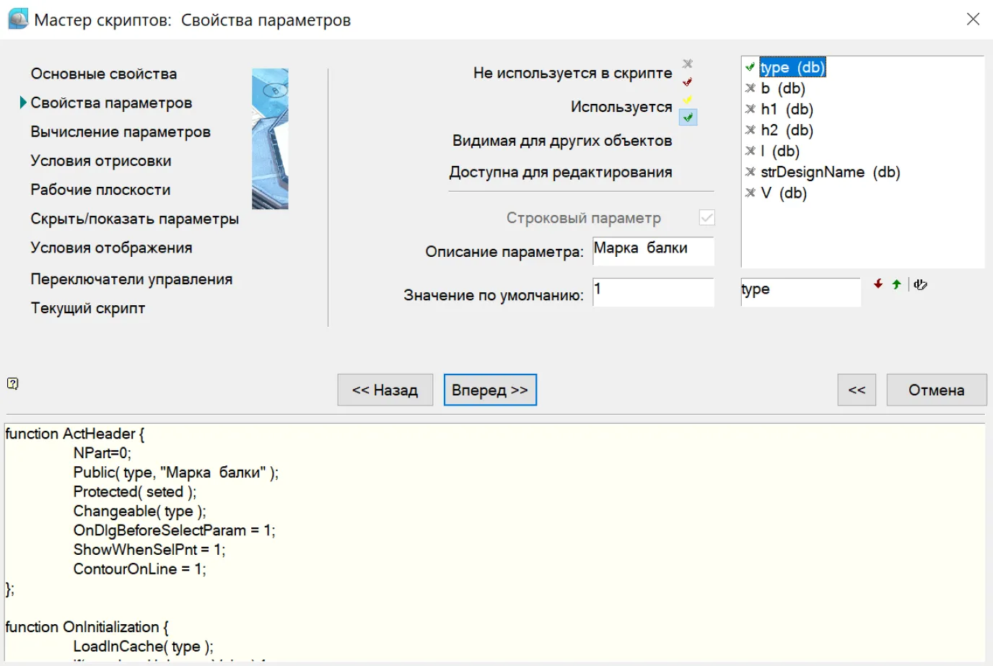993x666 pixels.
Task: Click the red checkmark 'Используется' icon
Action: pos(688,82)
